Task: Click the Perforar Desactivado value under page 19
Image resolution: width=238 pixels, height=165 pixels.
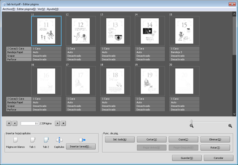Action: point(150,110)
